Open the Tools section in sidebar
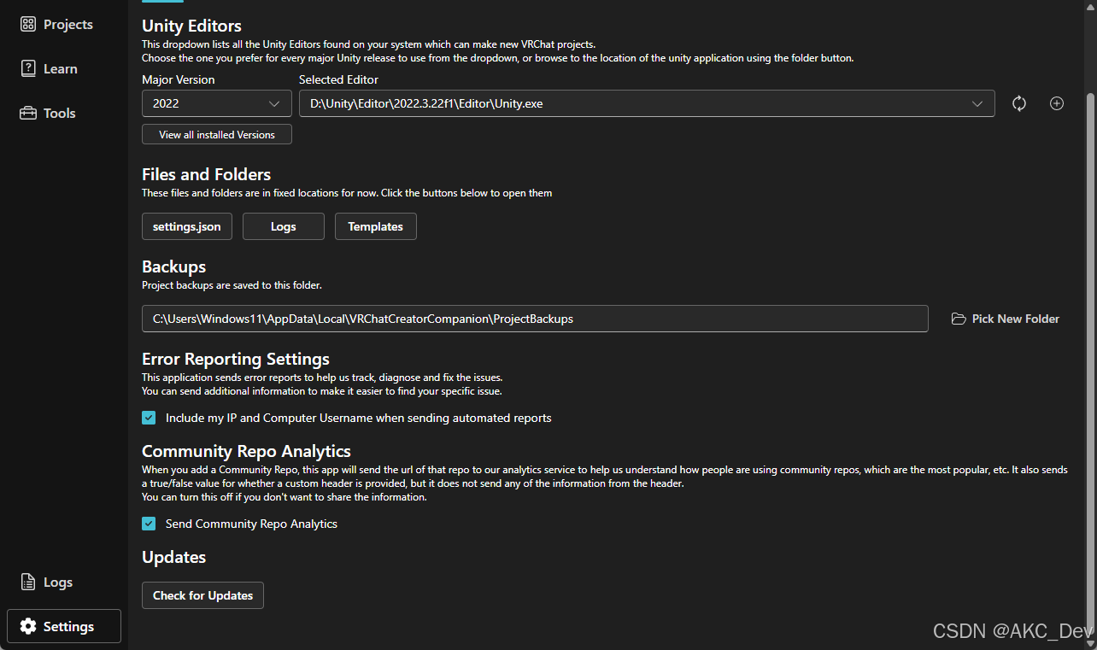This screenshot has width=1097, height=650. [64, 114]
